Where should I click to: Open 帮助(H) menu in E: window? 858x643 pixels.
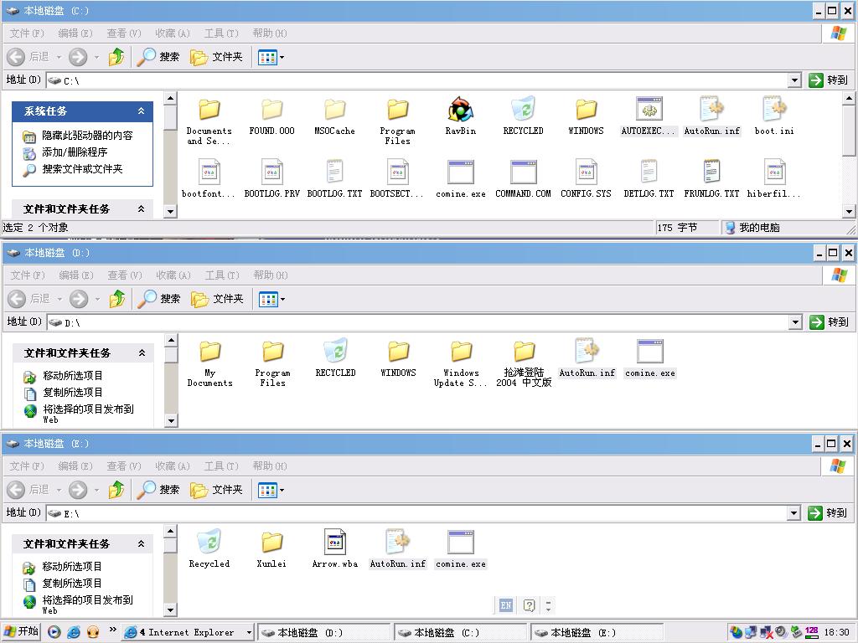click(269, 466)
